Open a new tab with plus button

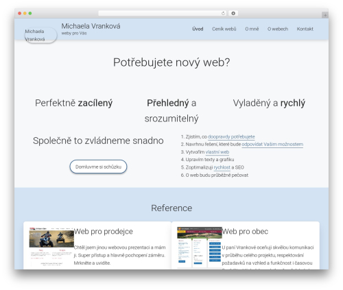[325, 15]
